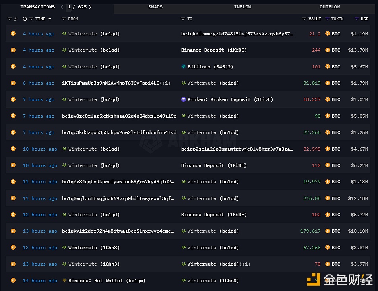Open address bc1qp2sela26p3pmgwtzfvje8ly8hrr3w7g3za
This screenshot has width=378, height=291.
click(237, 149)
